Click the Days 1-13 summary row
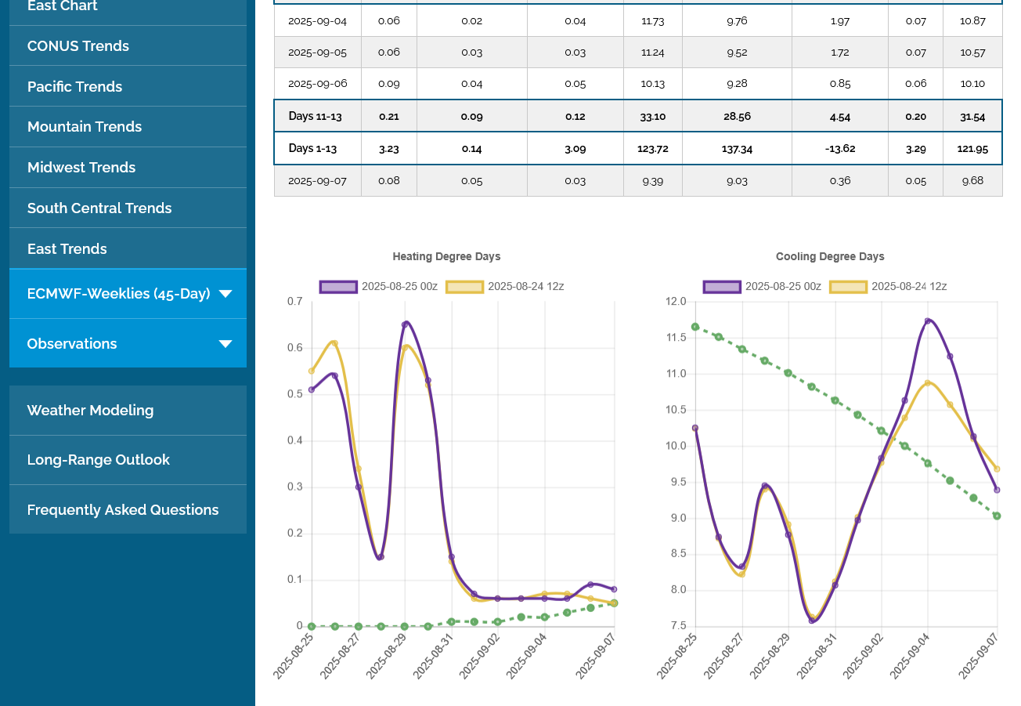 click(x=314, y=149)
